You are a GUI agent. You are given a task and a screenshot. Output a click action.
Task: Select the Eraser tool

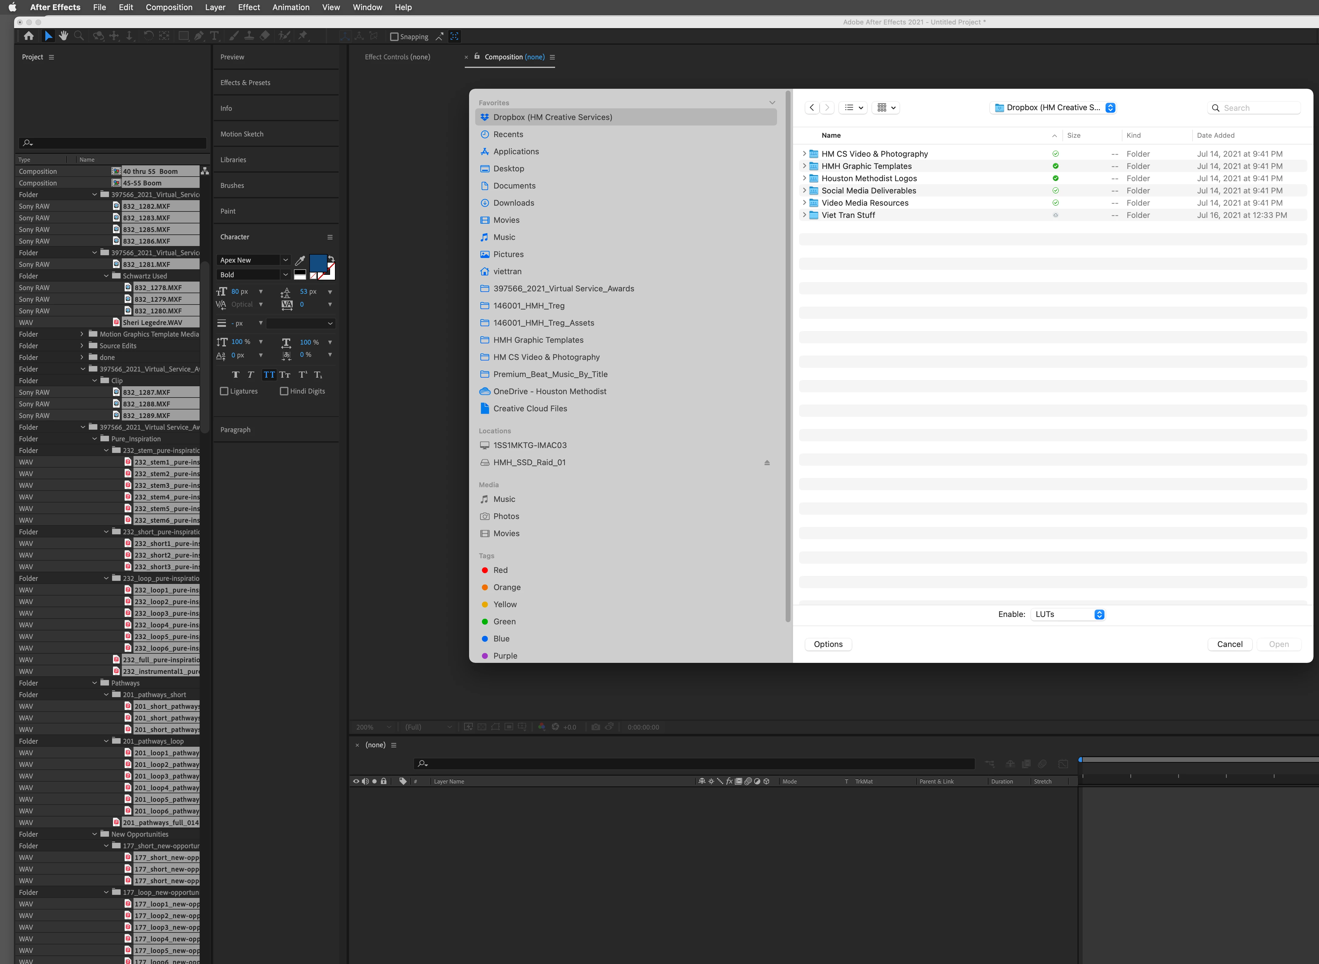click(x=265, y=36)
